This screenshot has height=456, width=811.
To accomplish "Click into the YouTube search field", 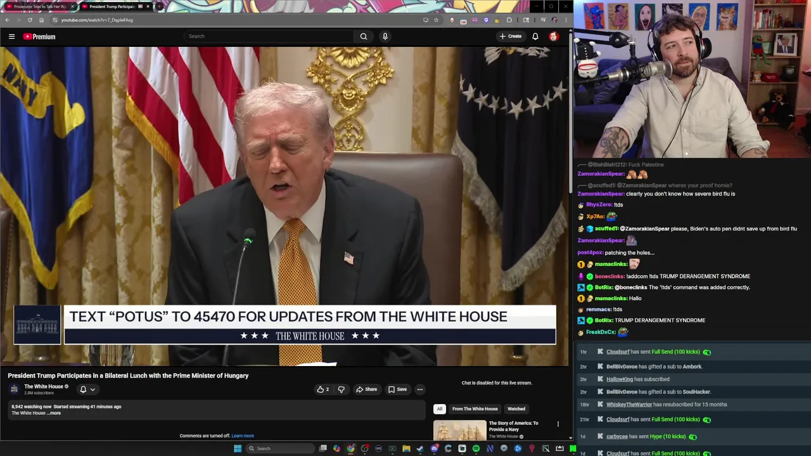I will tap(269, 36).
